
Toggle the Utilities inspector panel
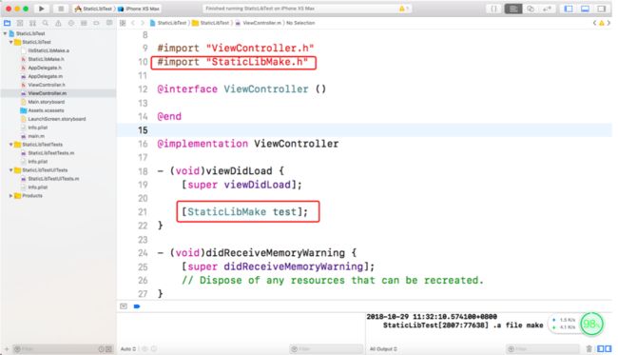click(602, 9)
